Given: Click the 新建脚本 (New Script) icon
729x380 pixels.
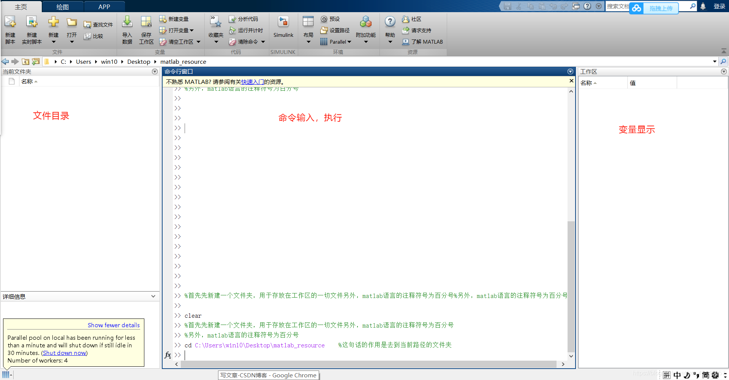Looking at the screenshot, I should pyautogui.click(x=10, y=22).
